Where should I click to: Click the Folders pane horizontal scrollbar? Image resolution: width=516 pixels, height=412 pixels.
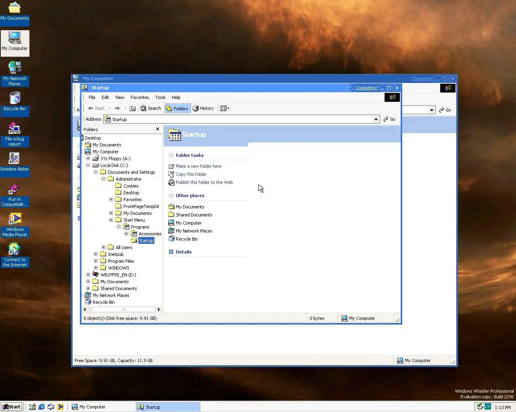[x=123, y=309]
